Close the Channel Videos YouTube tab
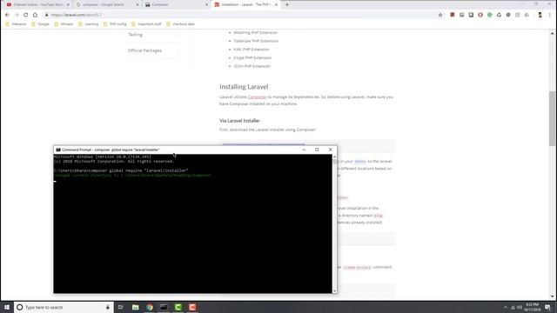The height and width of the screenshot is (313, 557). pos(68,4)
